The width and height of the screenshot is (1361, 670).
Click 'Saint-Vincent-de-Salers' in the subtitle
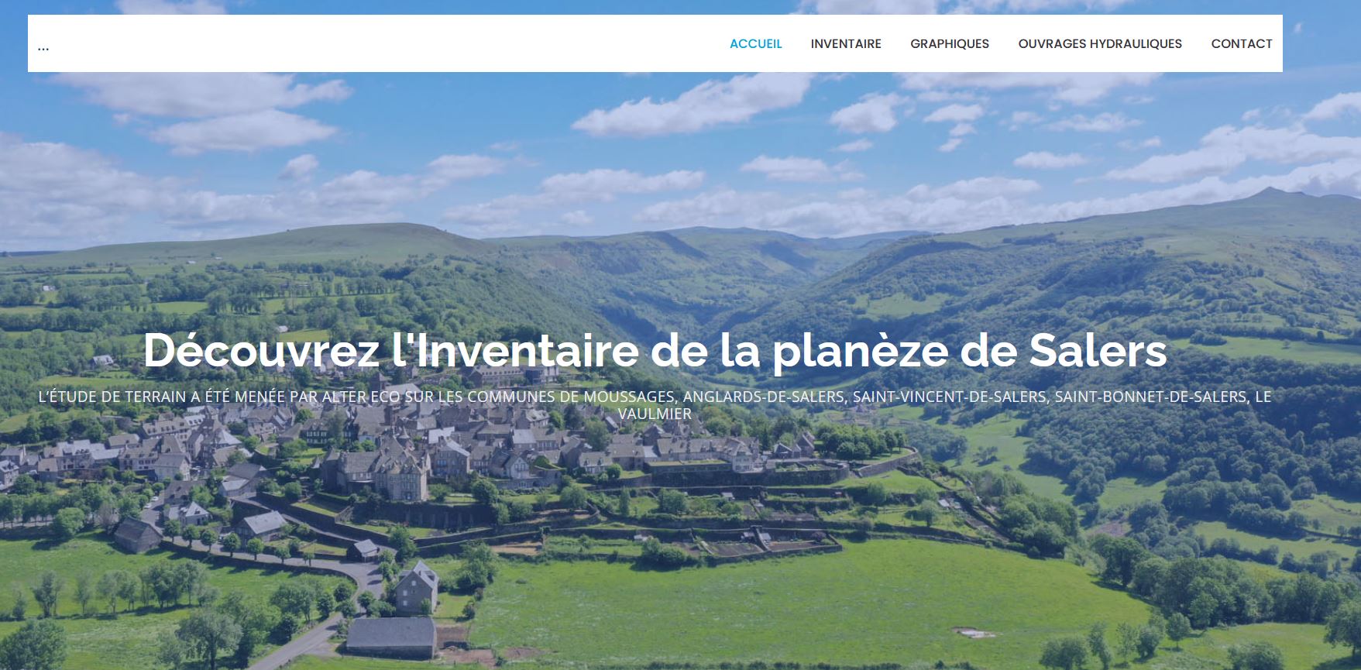click(x=949, y=397)
